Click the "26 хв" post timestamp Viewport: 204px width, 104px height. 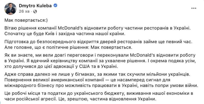[x=24, y=12]
